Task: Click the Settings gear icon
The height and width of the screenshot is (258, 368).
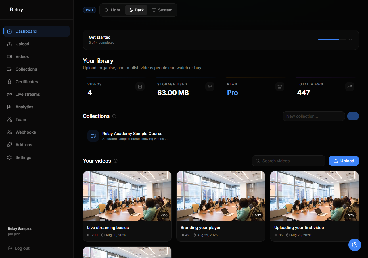Action: point(9,157)
